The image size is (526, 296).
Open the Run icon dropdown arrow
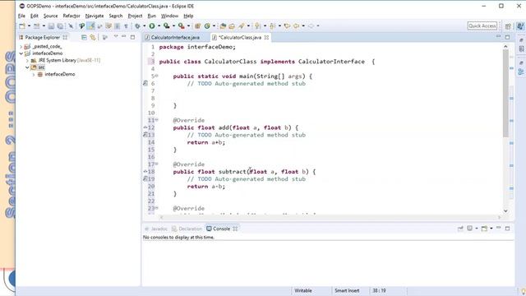point(159,25)
